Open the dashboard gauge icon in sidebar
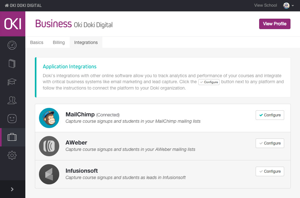 coord(12,46)
